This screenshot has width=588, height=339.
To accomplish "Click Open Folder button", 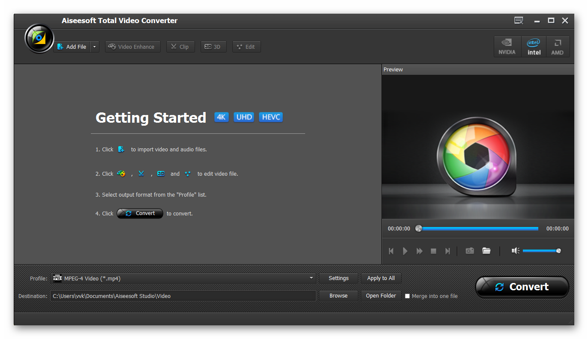I will click(381, 296).
